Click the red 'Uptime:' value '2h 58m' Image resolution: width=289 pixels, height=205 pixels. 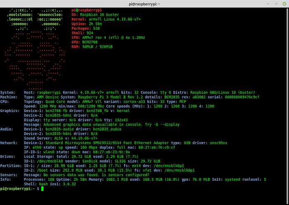[95, 24]
